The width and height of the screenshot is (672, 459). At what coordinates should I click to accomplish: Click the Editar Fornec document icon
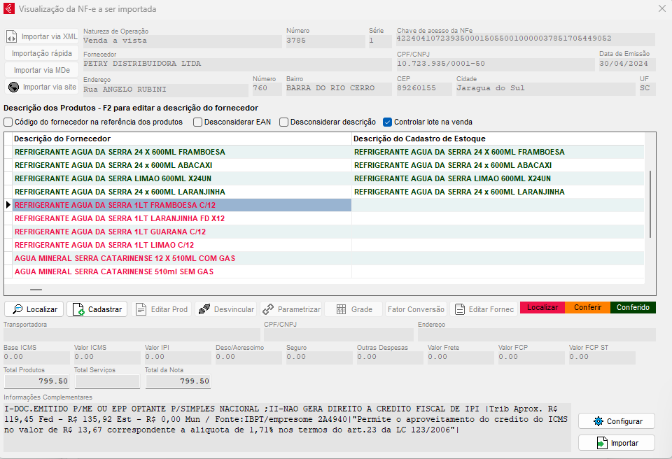pyautogui.click(x=460, y=309)
